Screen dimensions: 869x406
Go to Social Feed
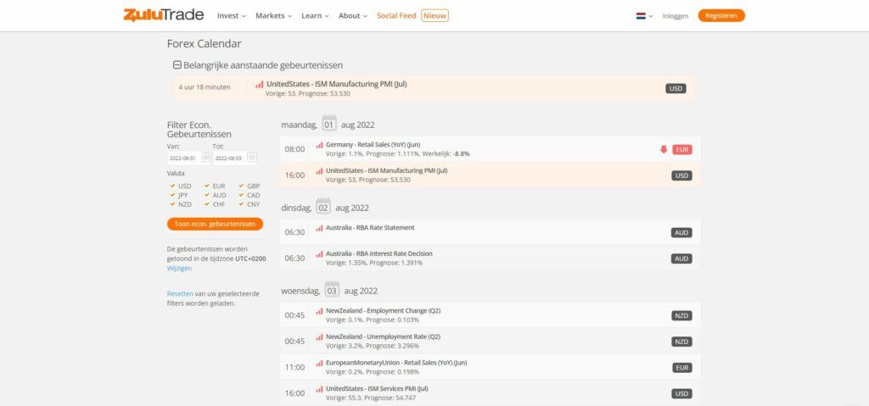(396, 15)
